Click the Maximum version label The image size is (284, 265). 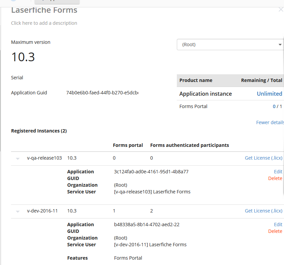tap(30, 42)
